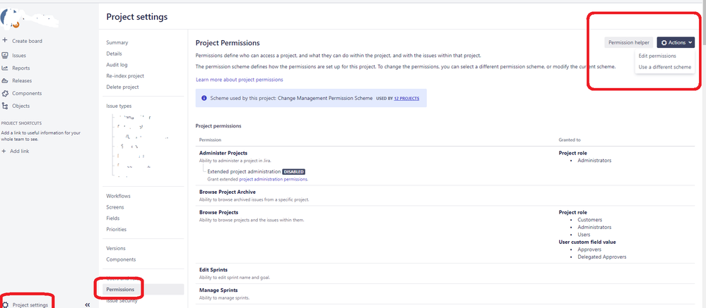This screenshot has width=706, height=308.
Task: Choose Edit permissions from Actions menu
Action: 657,56
